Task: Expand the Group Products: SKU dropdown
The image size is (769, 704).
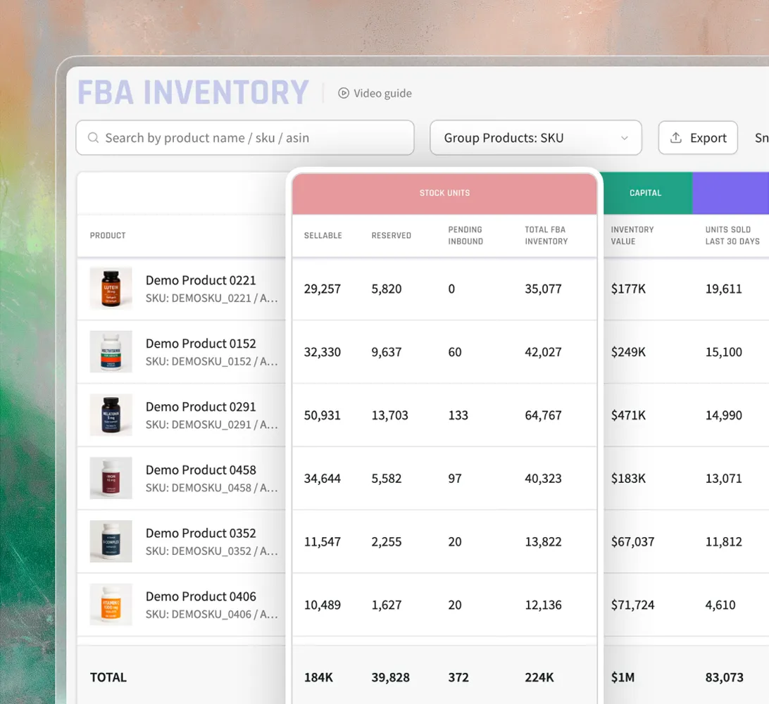Action: [x=535, y=138]
